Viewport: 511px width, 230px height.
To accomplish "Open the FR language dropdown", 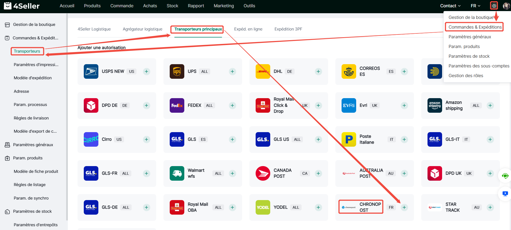I will (476, 6).
